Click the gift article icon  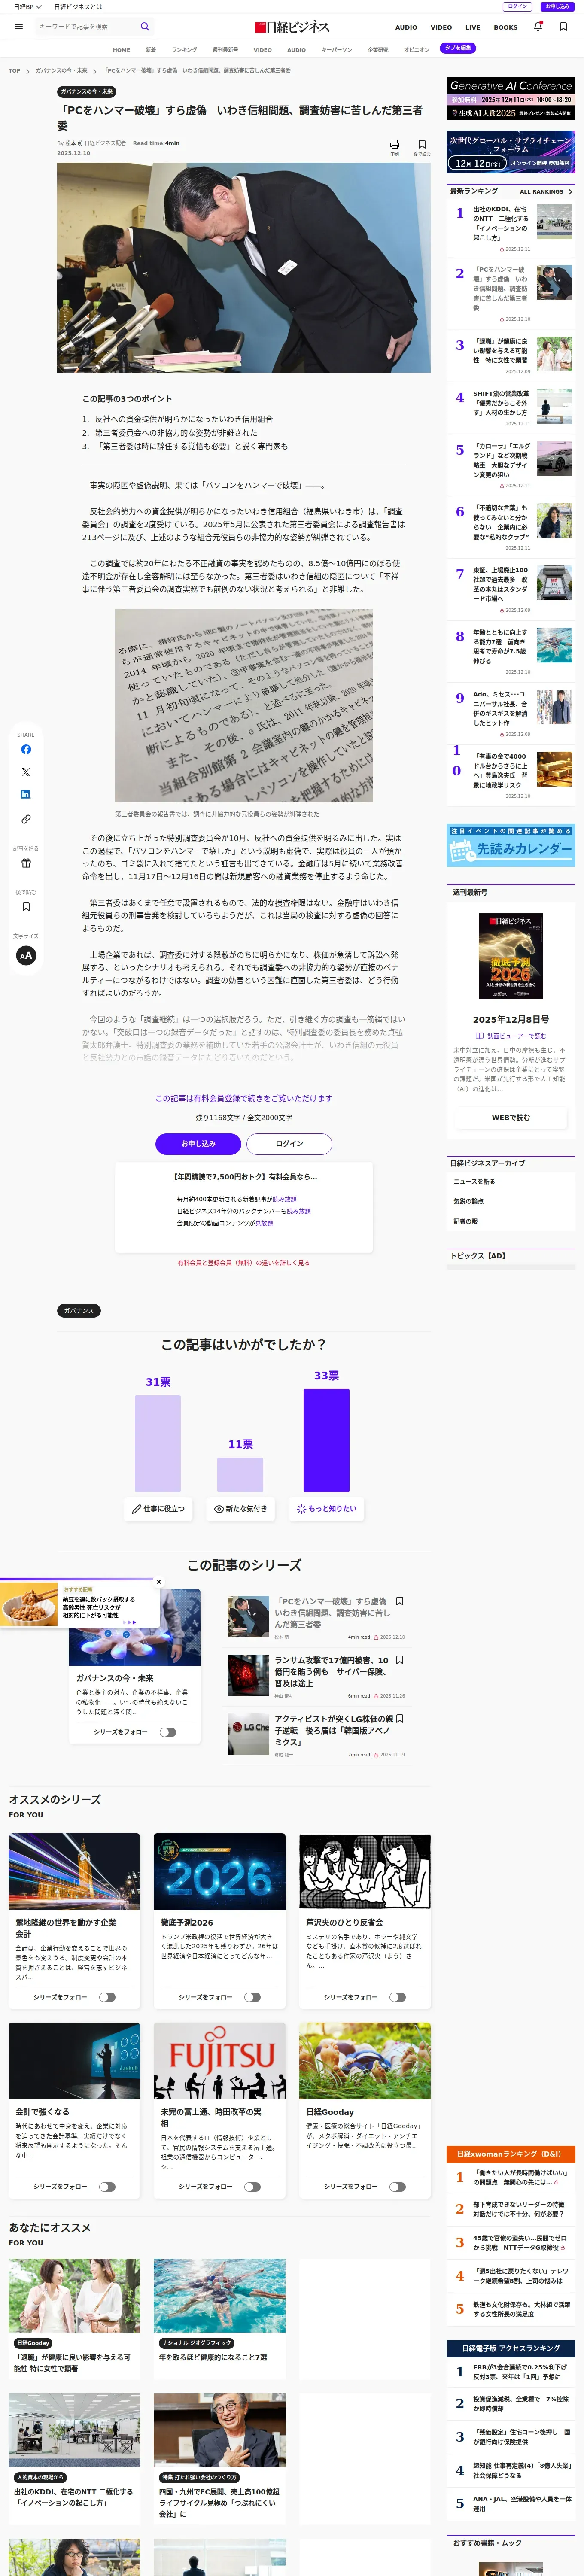(26, 863)
